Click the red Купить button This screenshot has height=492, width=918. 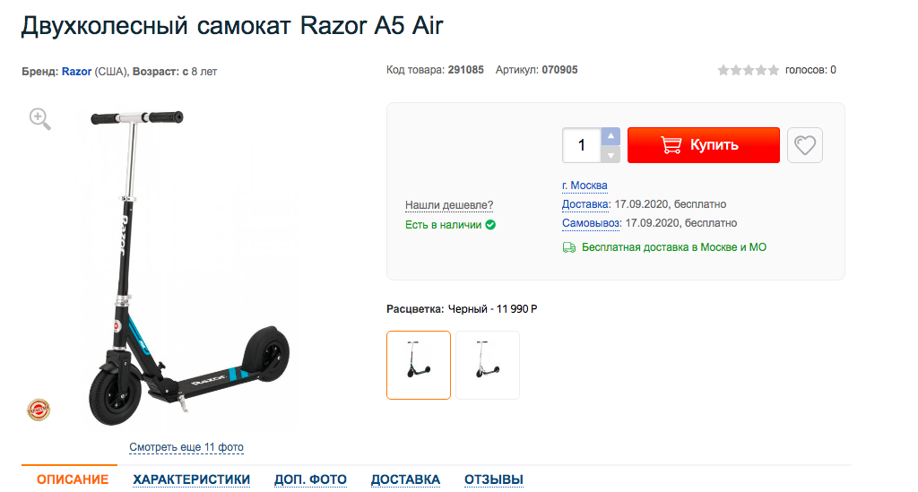703,145
